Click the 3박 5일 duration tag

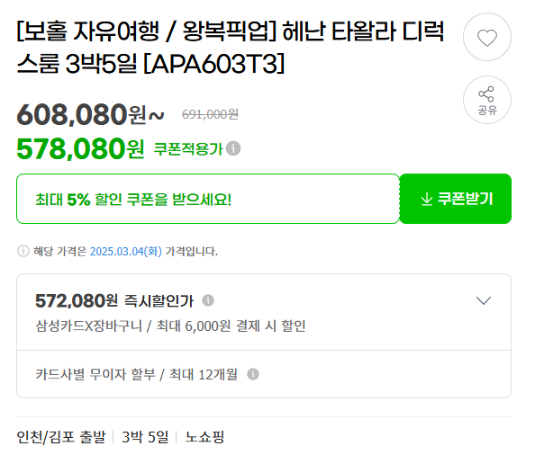click(x=145, y=437)
